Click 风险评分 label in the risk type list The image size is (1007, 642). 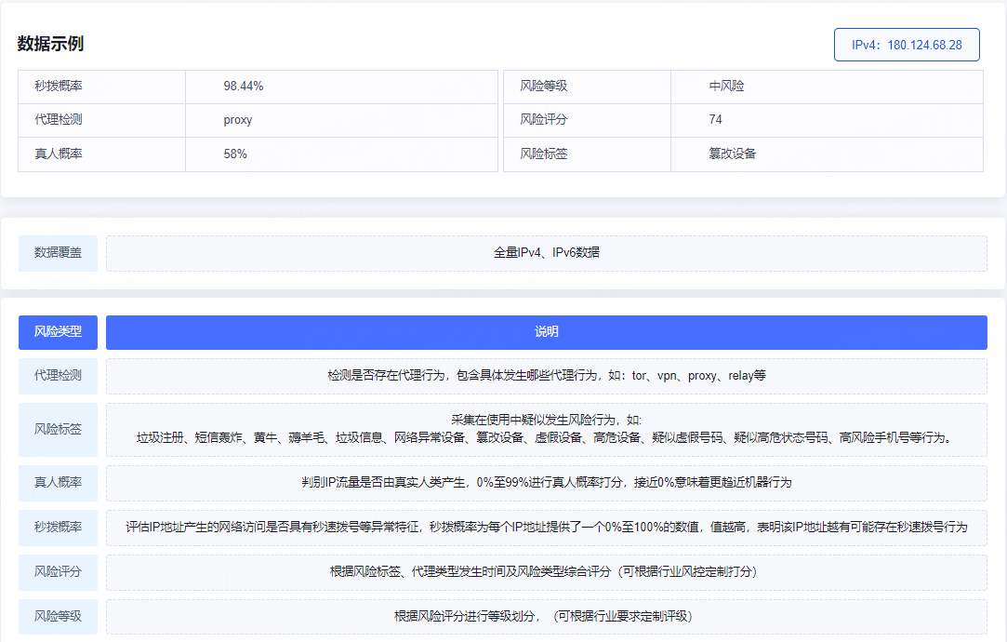[58, 572]
